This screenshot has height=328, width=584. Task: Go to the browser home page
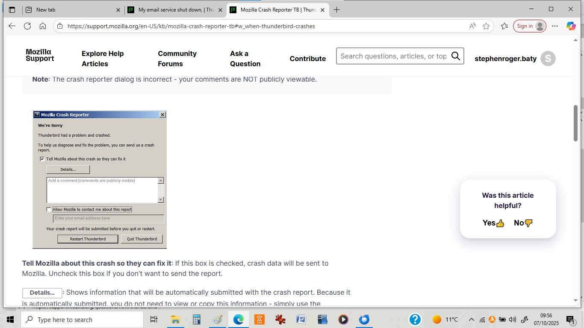[x=43, y=26]
